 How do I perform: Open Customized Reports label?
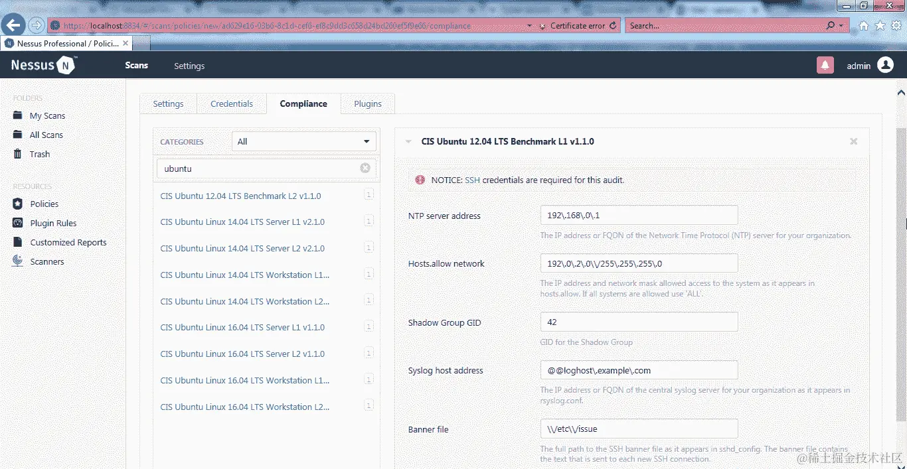point(68,242)
